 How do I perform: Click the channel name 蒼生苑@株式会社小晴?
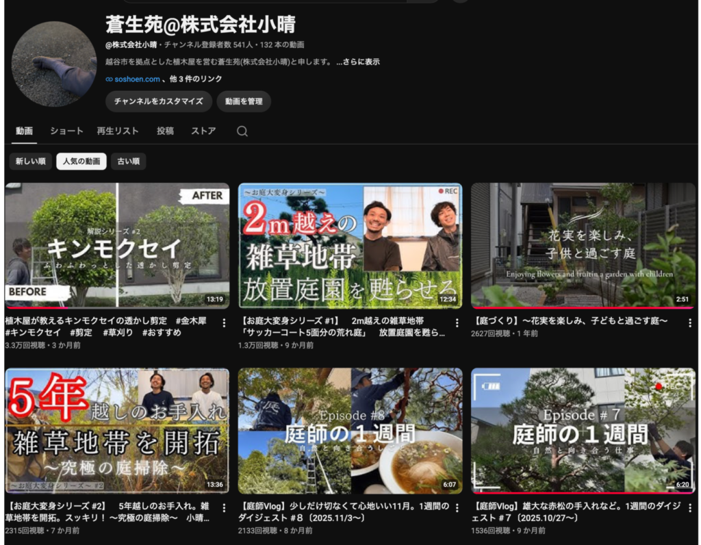(x=201, y=24)
